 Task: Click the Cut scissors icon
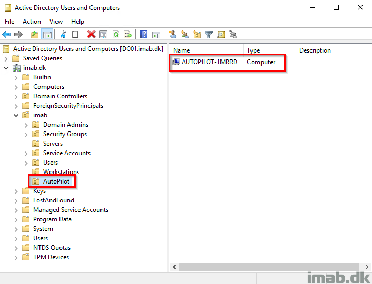(63, 35)
